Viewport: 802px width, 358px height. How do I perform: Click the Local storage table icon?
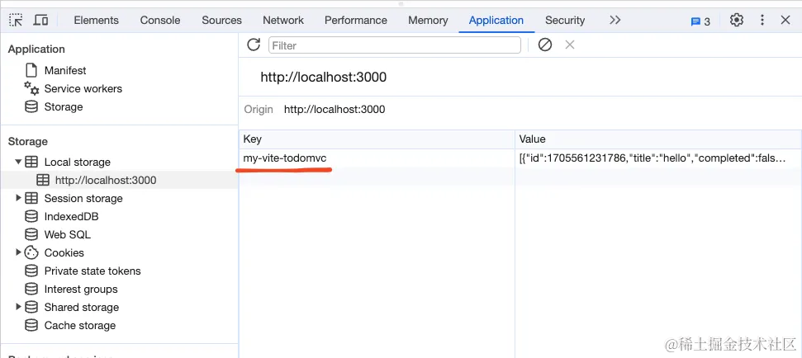click(31, 162)
